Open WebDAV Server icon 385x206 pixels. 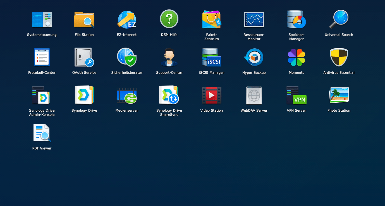click(x=254, y=95)
